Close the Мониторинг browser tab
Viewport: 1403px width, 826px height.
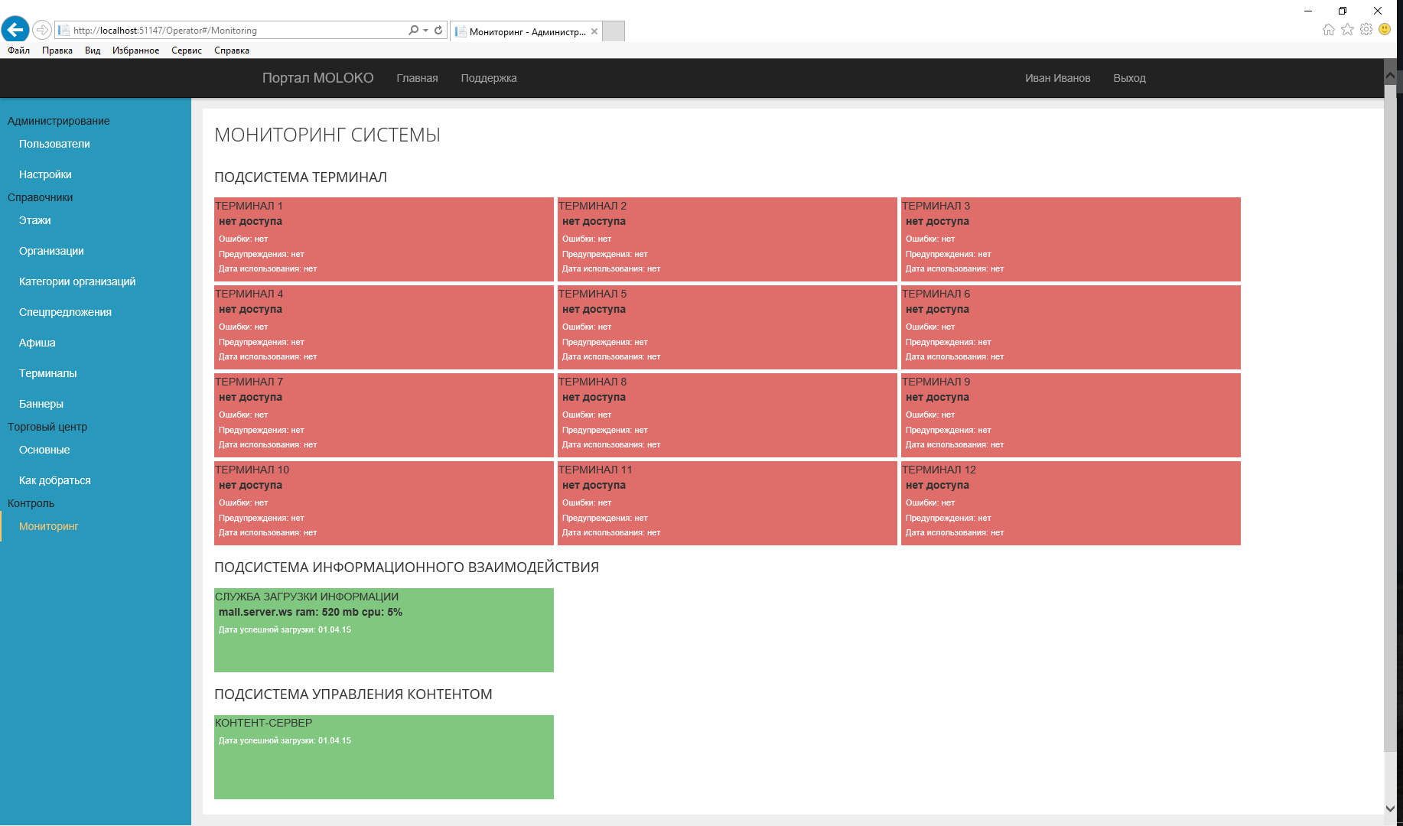pyautogui.click(x=594, y=31)
